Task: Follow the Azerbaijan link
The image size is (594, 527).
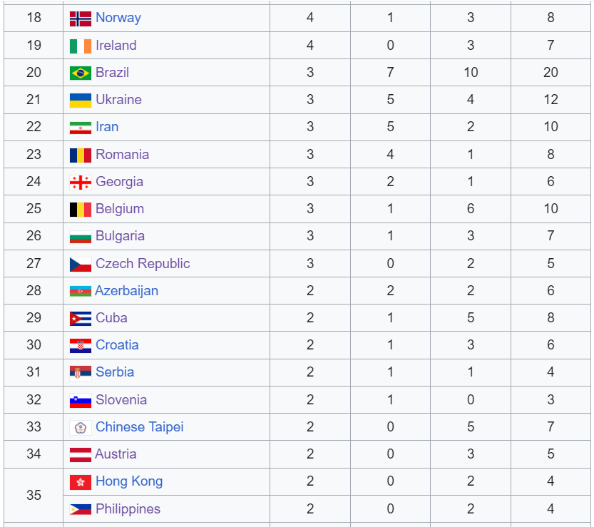Action: [x=126, y=290]
